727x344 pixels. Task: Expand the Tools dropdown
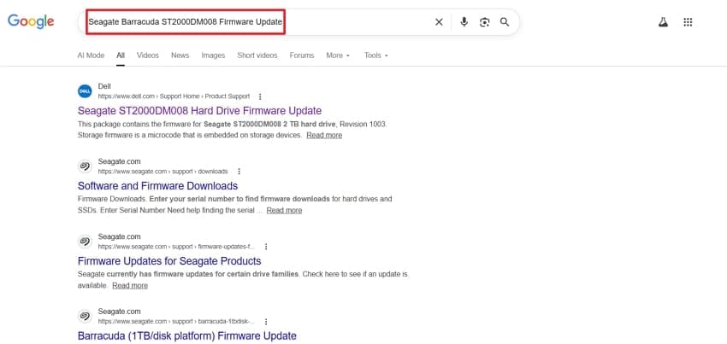[x=376, y=55]
